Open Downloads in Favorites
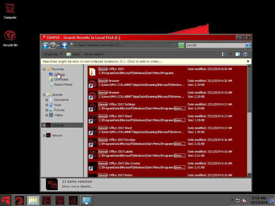Viewport: 275px width, 206px height. (x=61, y=79)
